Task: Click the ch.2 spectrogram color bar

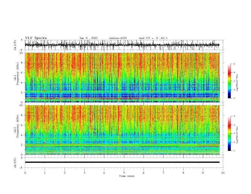Action: [229, 133]
